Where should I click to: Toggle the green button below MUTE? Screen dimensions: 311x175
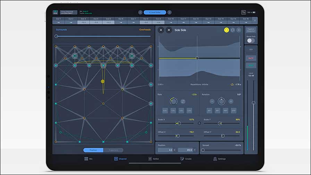coord(251,66)
